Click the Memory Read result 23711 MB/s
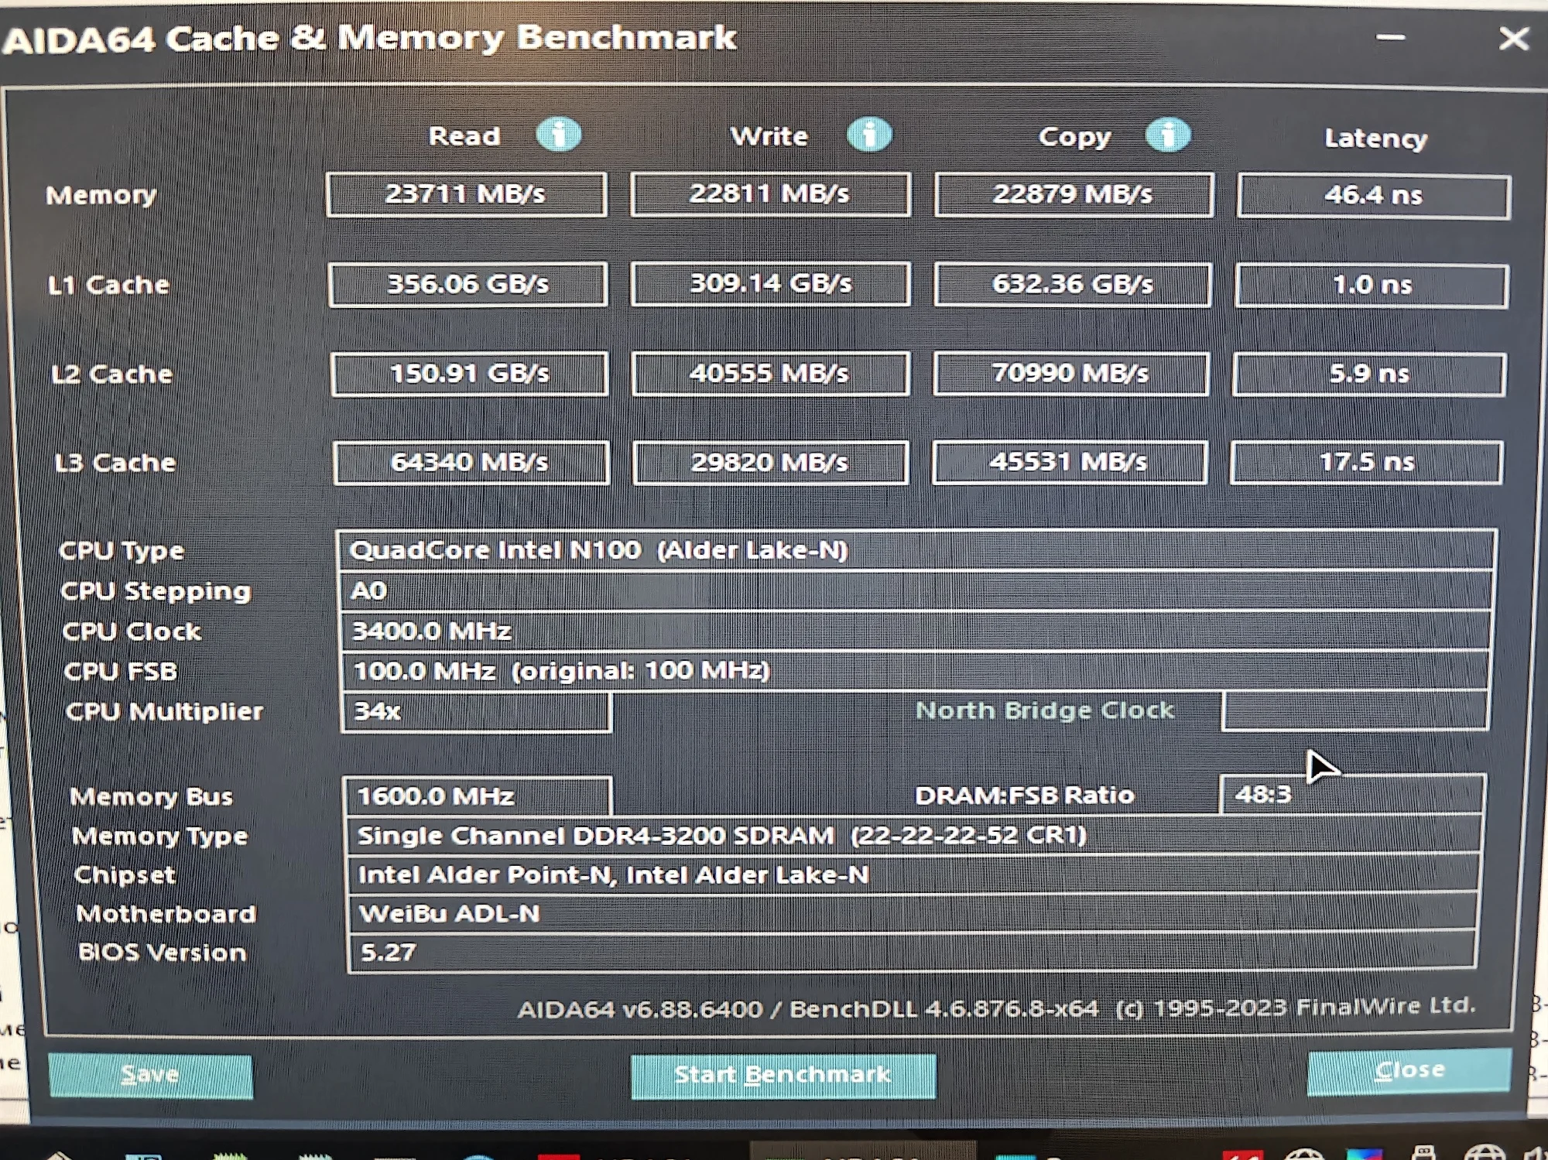The width and height of the screenshot is (1548, 1160). 465,193
